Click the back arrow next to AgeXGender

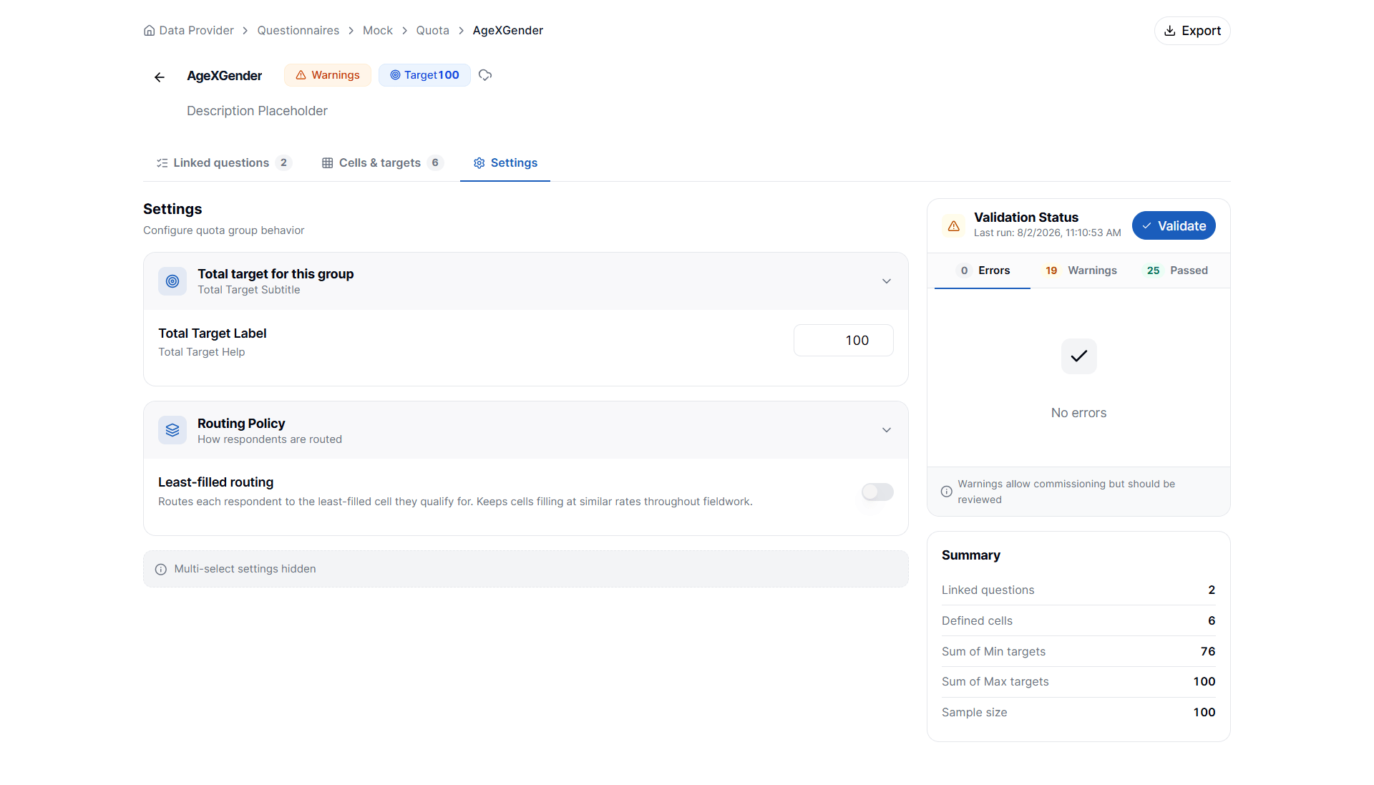(x=160, y=77)
